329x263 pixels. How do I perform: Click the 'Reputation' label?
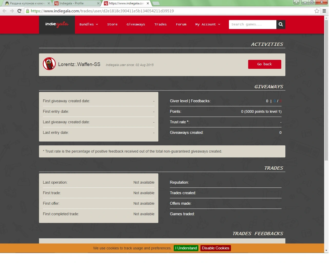179,182
